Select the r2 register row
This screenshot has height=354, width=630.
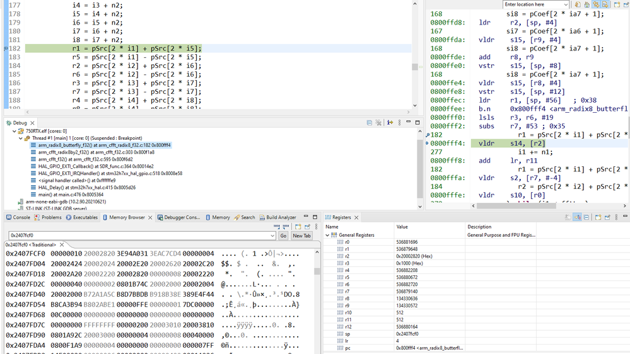click(430, 256)
